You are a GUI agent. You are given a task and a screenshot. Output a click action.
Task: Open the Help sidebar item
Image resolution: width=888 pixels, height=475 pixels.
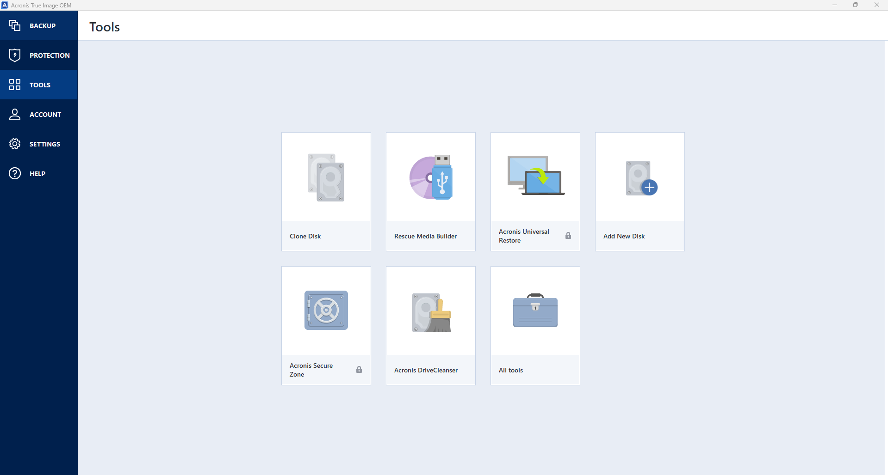[39, 174]
